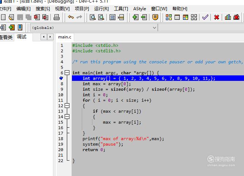Click the Close All files icon

(x=45, y=17)
